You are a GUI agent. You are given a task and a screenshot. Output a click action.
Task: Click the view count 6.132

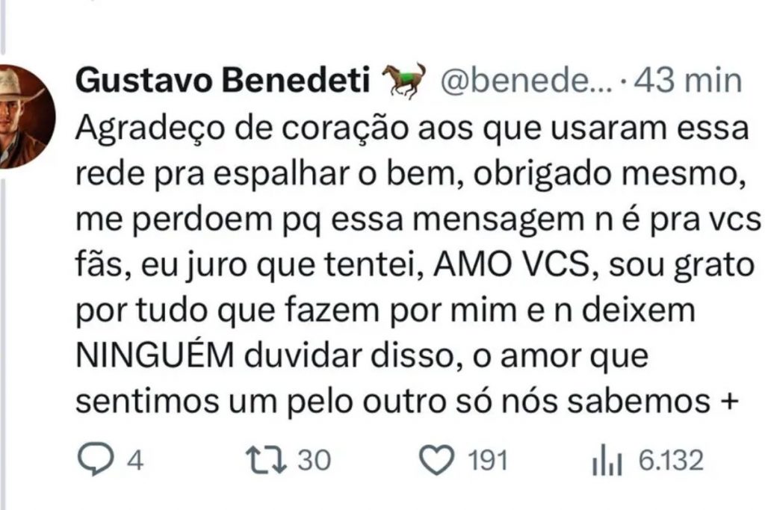coord(670,461)
